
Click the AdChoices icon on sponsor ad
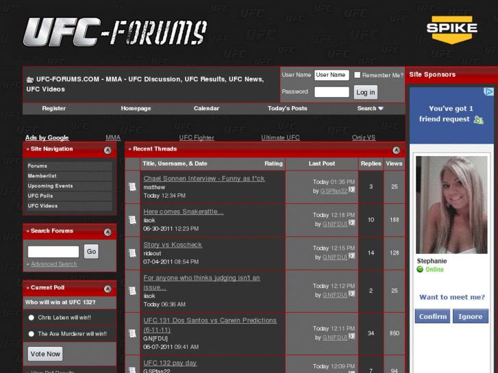tap(488, 92)
